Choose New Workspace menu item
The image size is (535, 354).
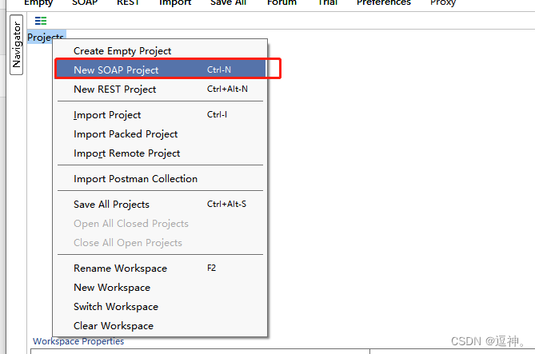click(160, 288)
